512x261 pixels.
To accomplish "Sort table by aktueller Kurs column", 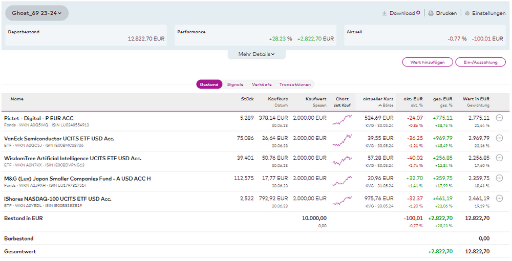I will 378,99.
